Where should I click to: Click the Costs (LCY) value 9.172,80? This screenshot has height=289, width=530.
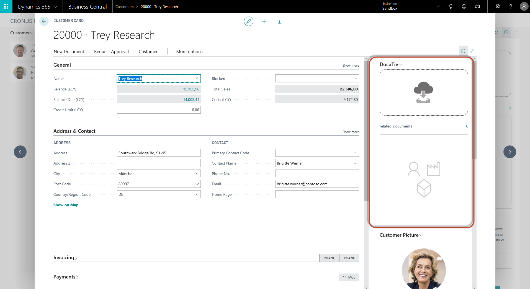click(x=351, y=100)
